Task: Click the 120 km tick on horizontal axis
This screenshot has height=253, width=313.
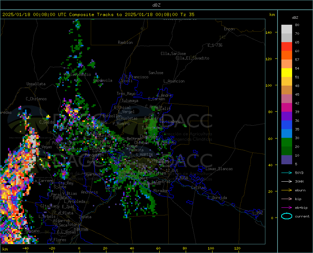Action: 237,248
